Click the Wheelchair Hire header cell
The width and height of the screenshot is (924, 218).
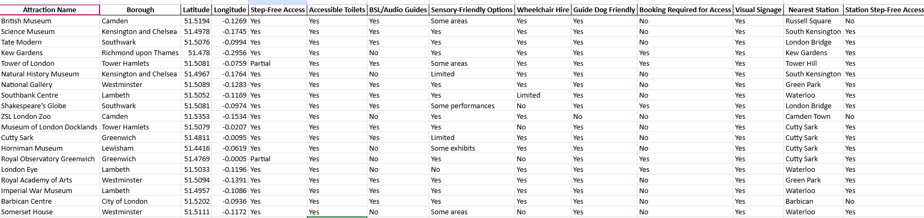(543, 10)
